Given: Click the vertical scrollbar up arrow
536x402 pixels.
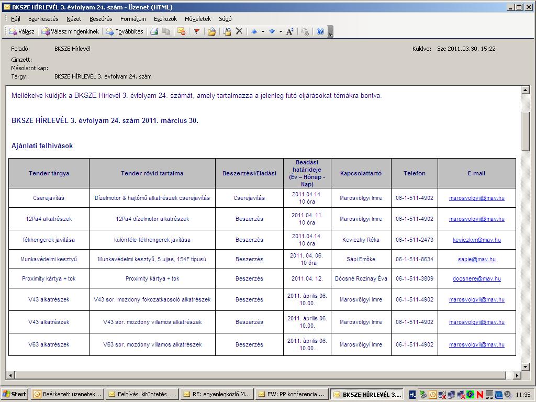Looking at the screenshot, I should tap(526, 90).
